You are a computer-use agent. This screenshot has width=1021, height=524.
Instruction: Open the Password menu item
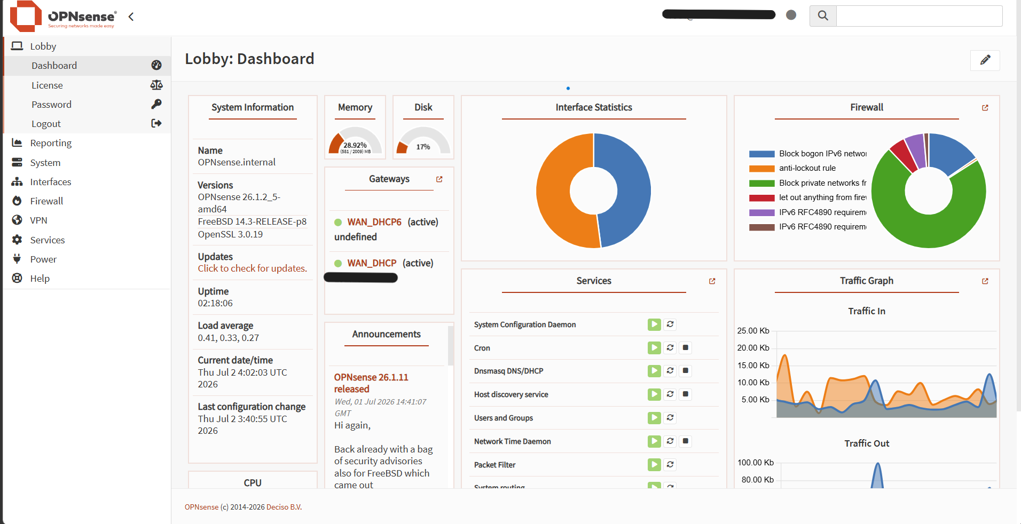[87, 105]
